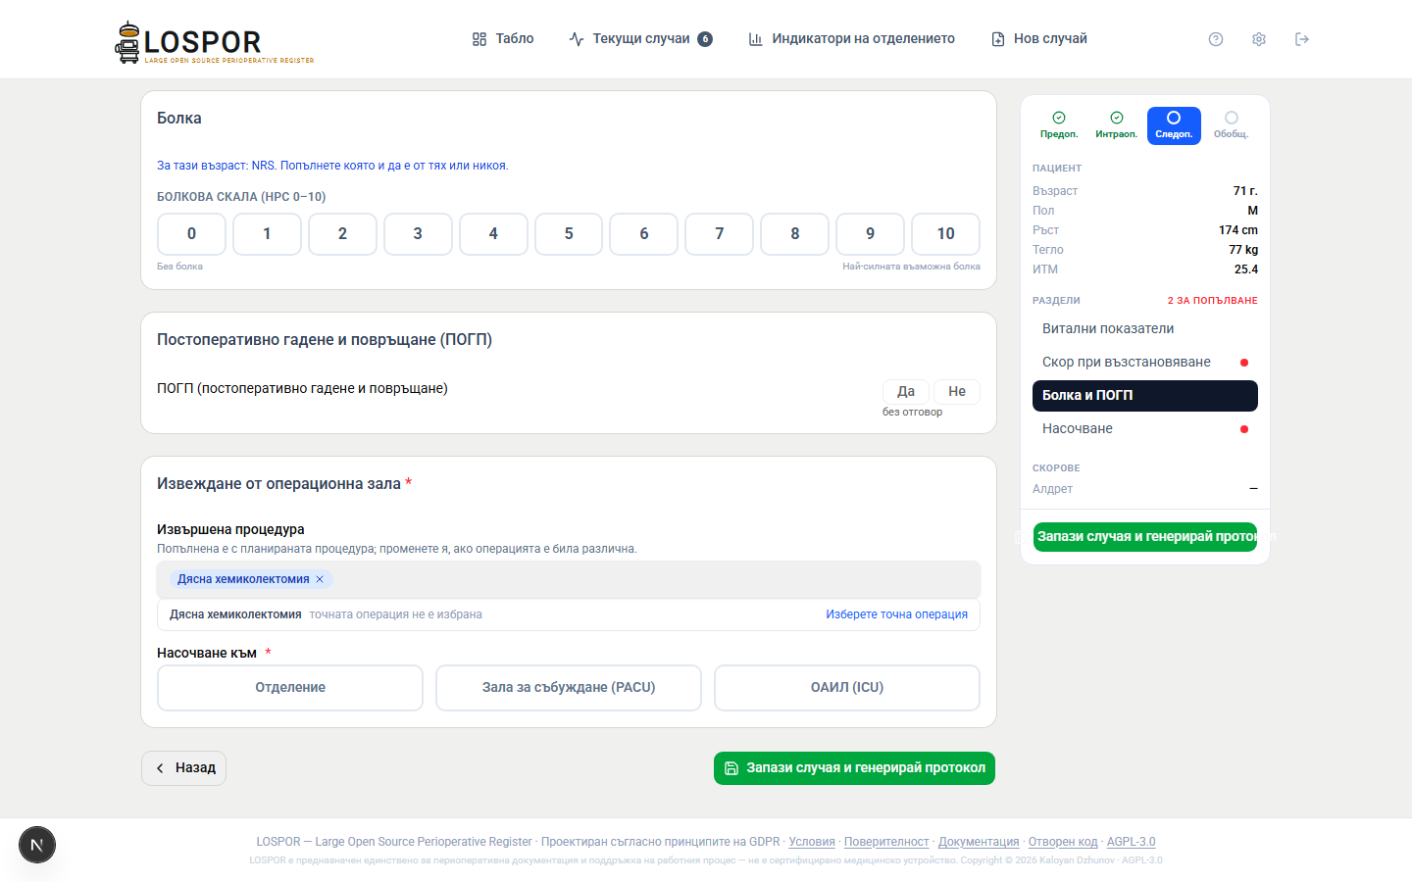The width and height of the screenshot is (1412, 882).
Task: Open the Условия footer link
Action: point(812,842)
